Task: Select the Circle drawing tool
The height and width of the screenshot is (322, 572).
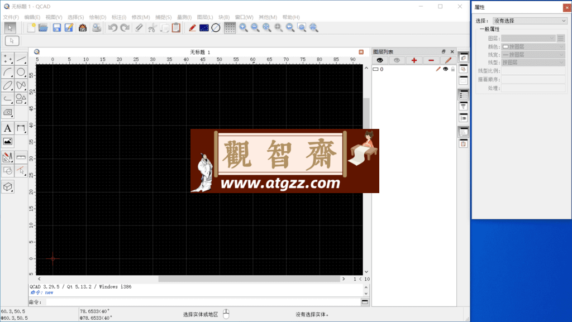Action: pyautogui.click(x=21, y=72)
